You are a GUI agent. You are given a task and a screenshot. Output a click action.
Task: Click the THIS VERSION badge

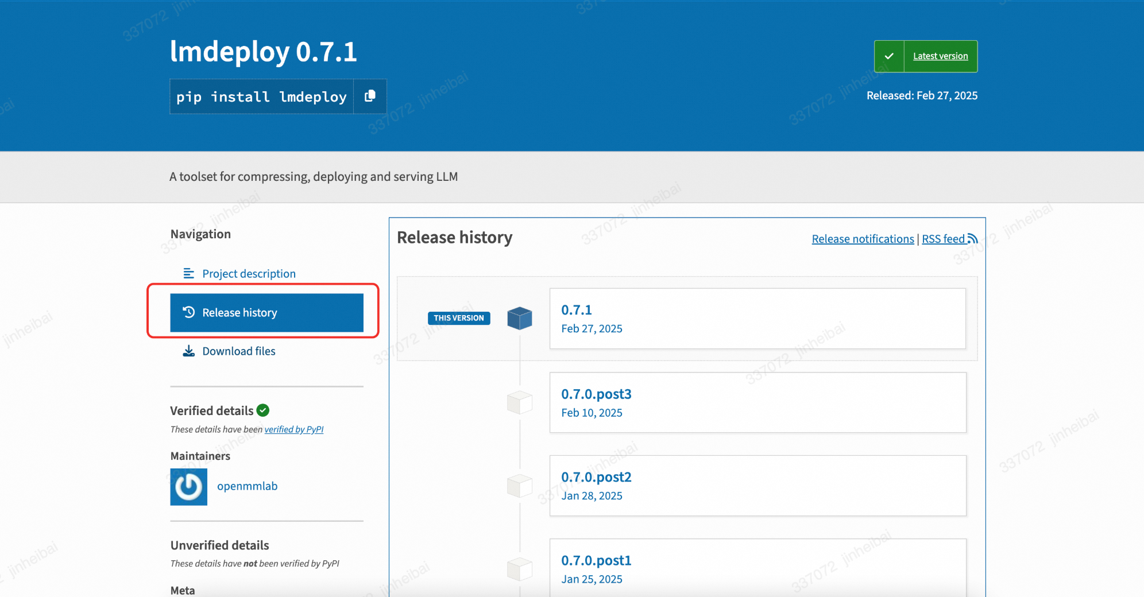pyautogui.click(x=459, y=318)
